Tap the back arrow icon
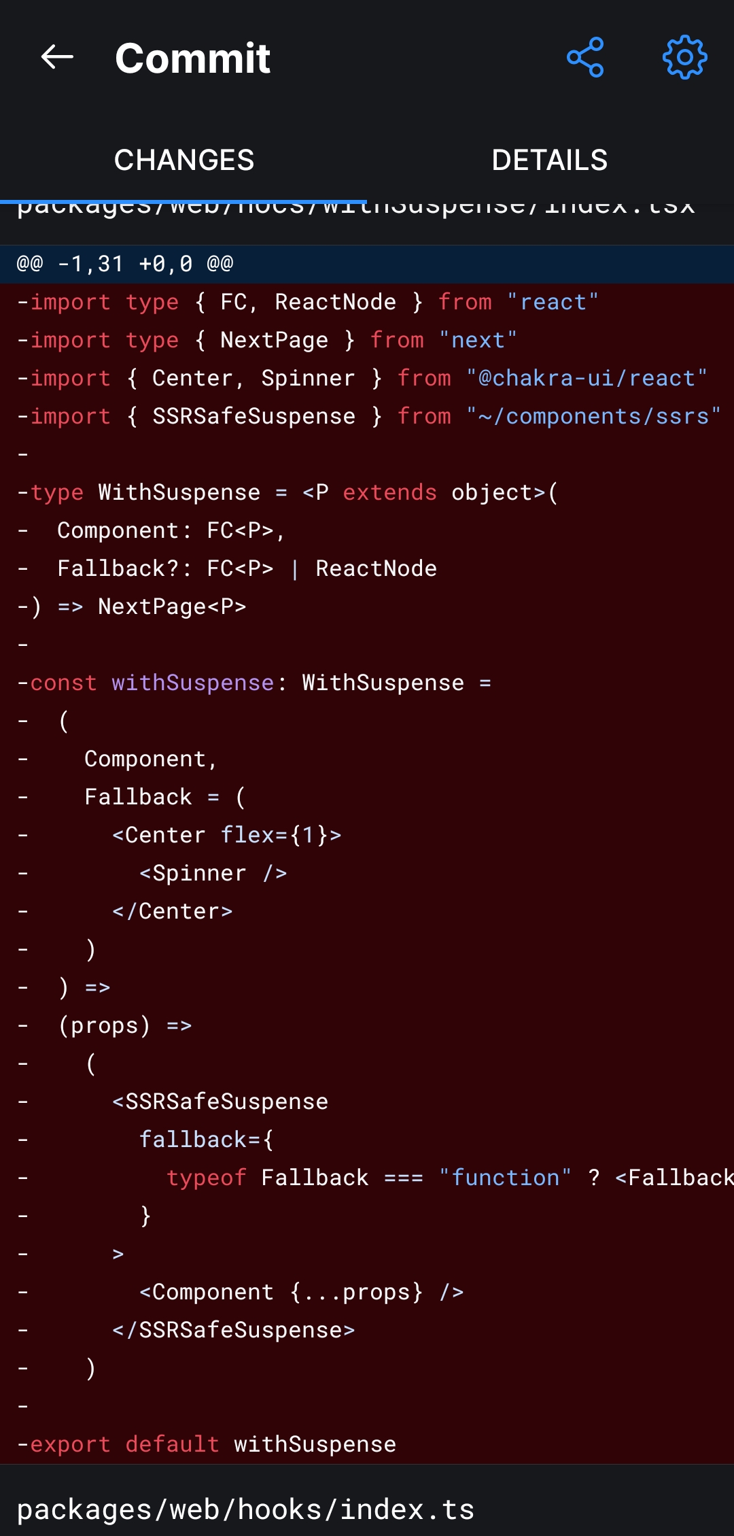 point(57,57)
